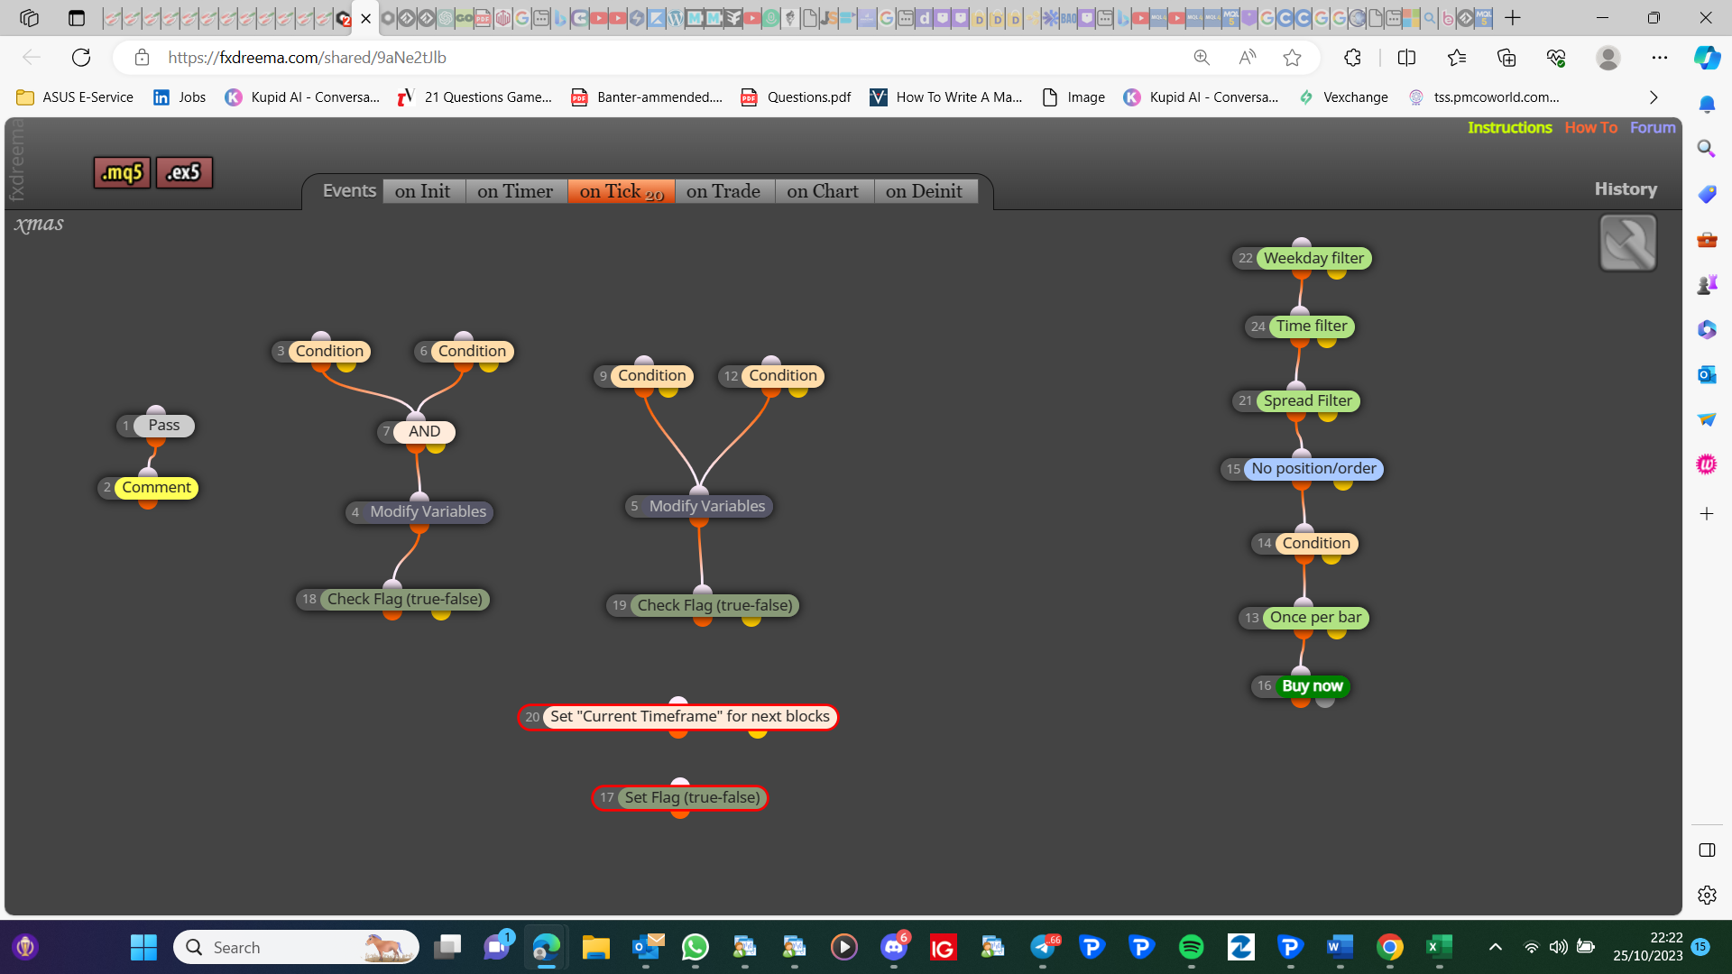
Task: Open the How To link
Action: pyautogui.click(x=1591, y=128)
